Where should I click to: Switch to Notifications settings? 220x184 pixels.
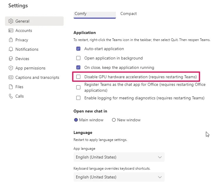pos(34,49)
